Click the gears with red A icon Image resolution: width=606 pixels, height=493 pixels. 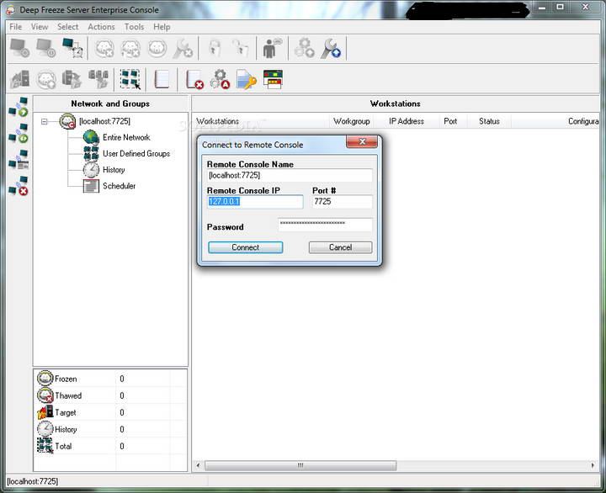[220, 79]
